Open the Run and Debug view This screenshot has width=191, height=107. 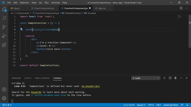[4, 36]
